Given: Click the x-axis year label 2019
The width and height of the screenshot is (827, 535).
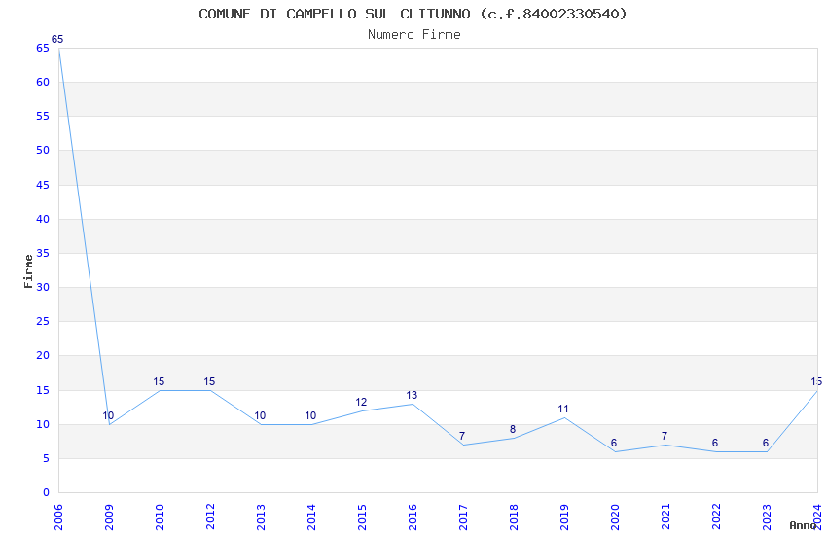Looking at the screenshot, I should point(565,517).
